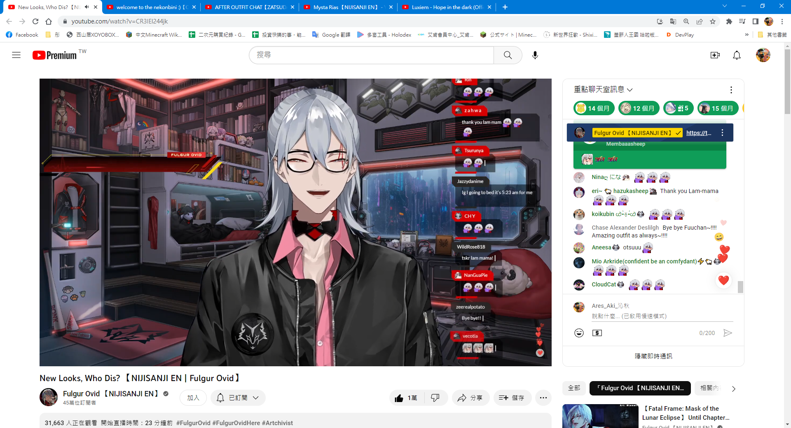Open YouTube account avatar menu
Image resolution: width=791 pixels, height=428 pixels.
click(763, 55)
